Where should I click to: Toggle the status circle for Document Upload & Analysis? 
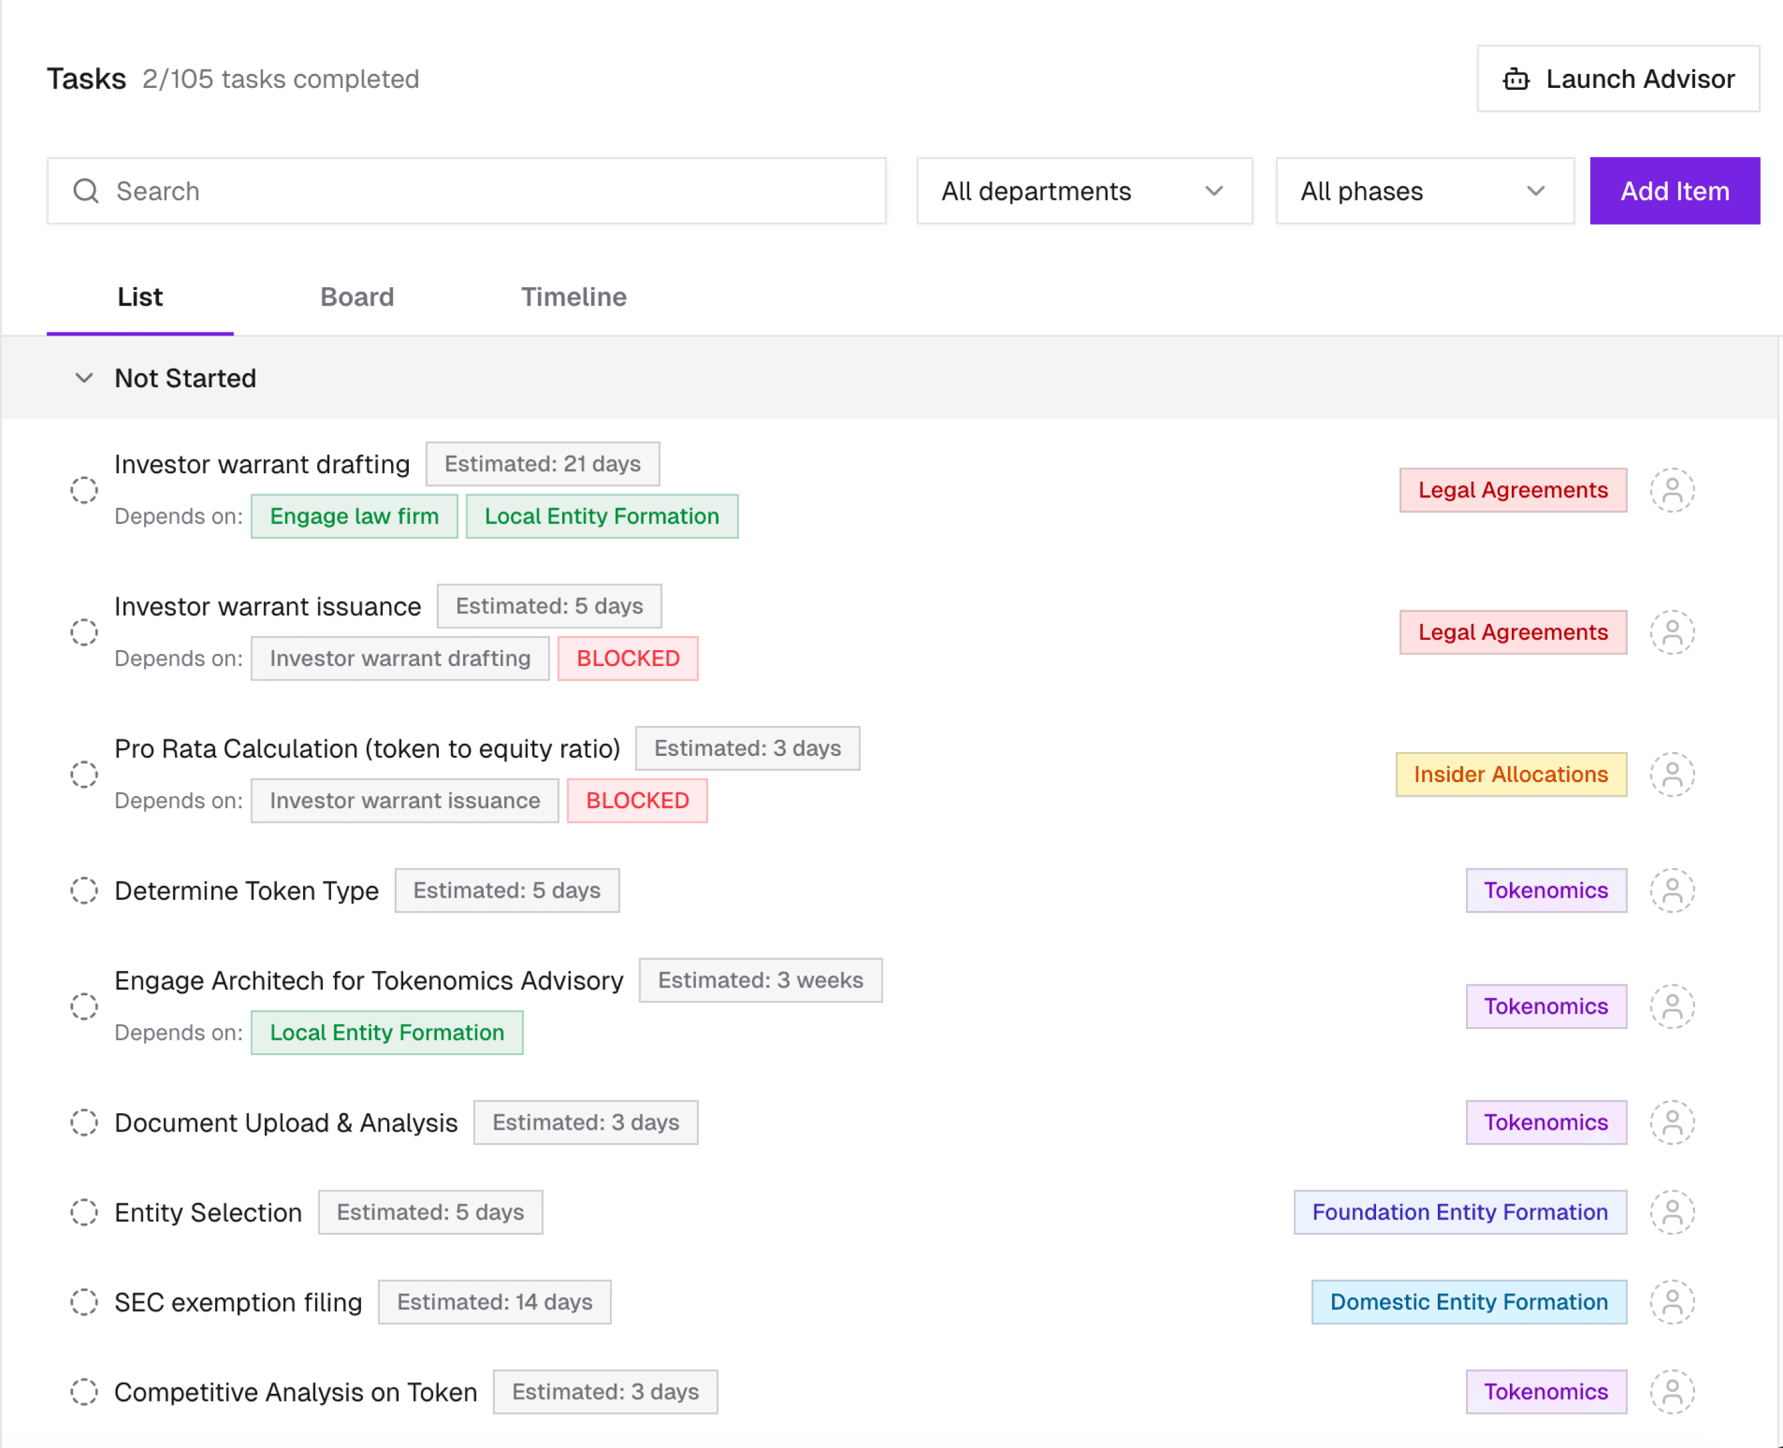83,1123
